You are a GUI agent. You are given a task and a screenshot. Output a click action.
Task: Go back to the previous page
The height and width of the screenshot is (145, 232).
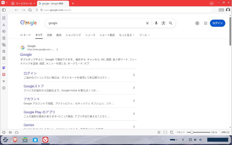[x=17, y=10]
